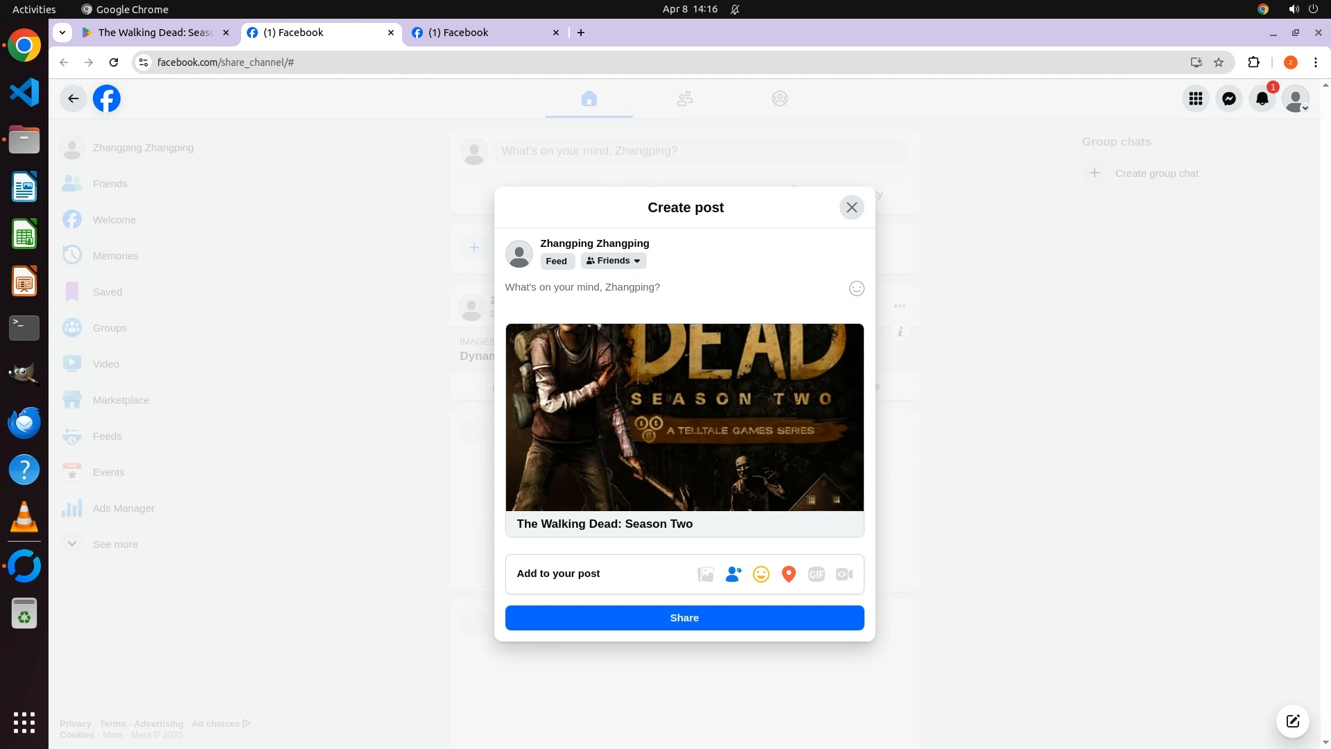Open Thunderbird from the Ubuntu dock
The height and width of the screenshot is (749, 1331).
24,422
